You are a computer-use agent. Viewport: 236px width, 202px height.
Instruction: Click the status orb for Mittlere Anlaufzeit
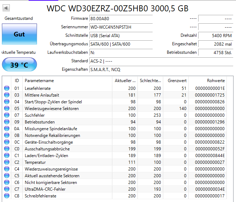[7, 95]
